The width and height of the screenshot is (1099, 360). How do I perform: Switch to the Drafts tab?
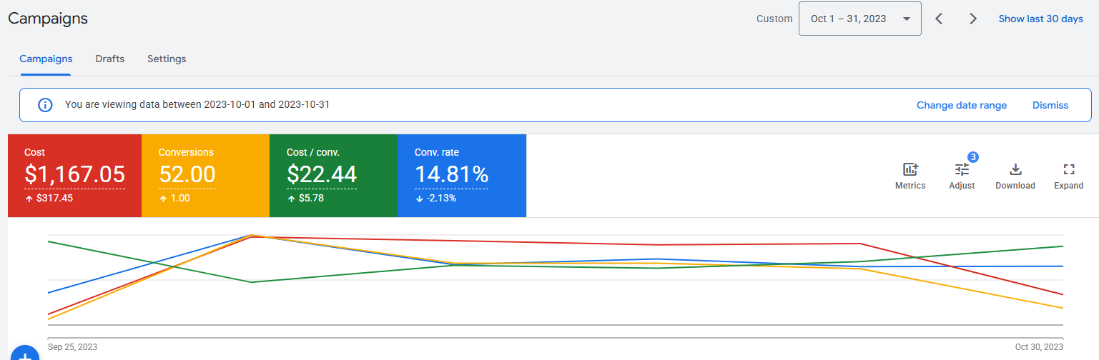[x=110, y=59]
